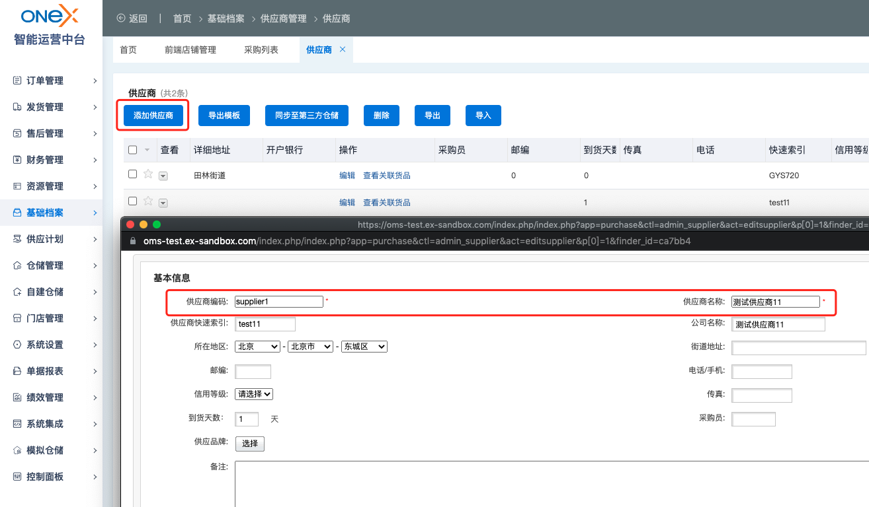Viewport: 869px width, 507px height.
Task: Open 基础档案 in the breadcrumb
Action: coord(226,18)
